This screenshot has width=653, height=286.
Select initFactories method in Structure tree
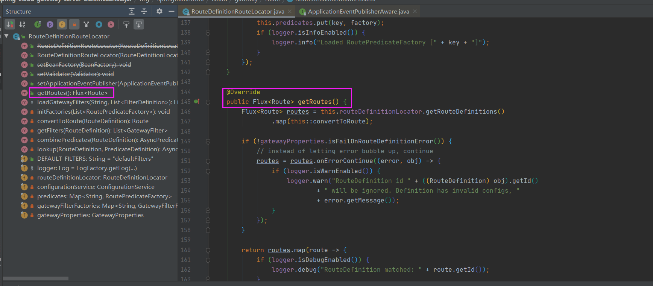[103, 112]
